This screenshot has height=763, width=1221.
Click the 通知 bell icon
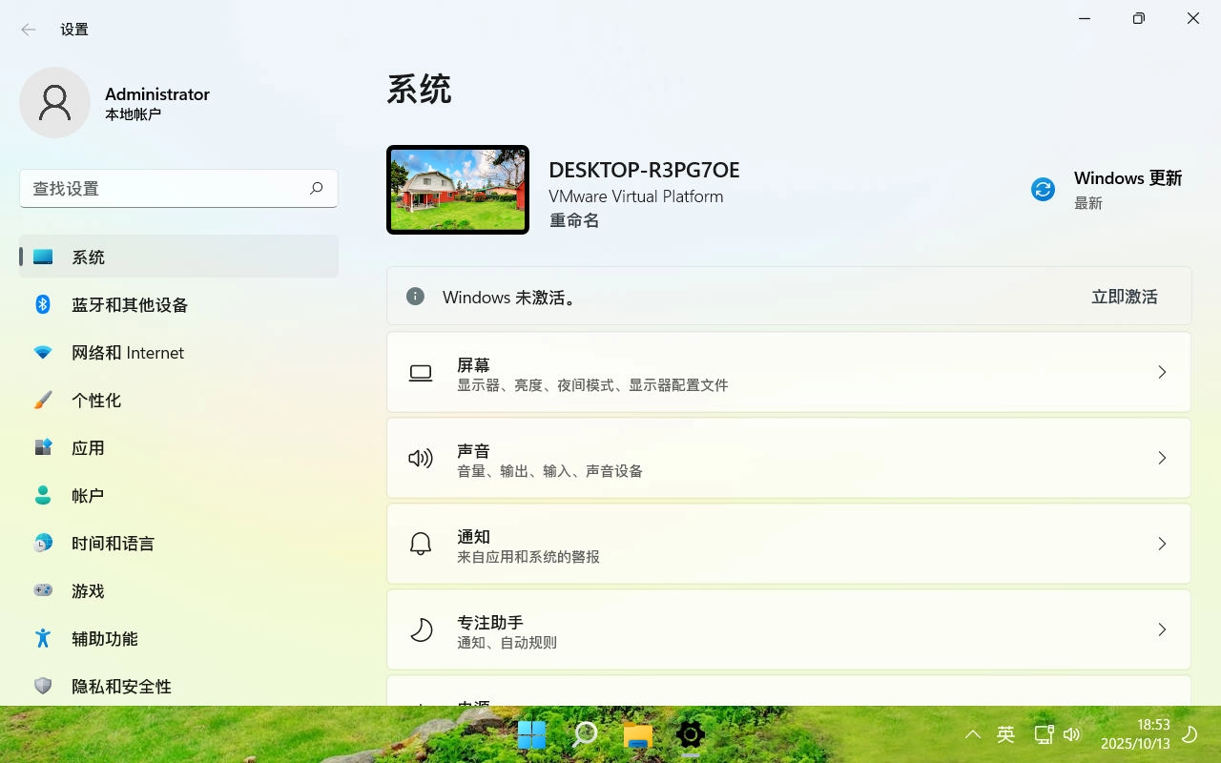(x=420, y=544)
